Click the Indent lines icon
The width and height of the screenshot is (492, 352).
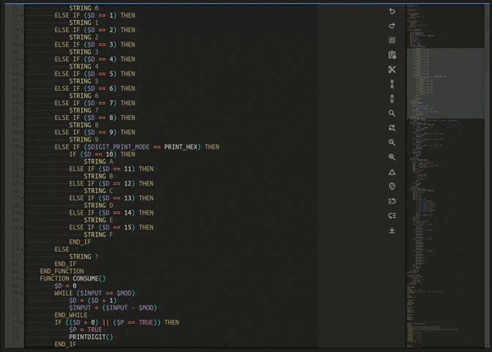392,201
